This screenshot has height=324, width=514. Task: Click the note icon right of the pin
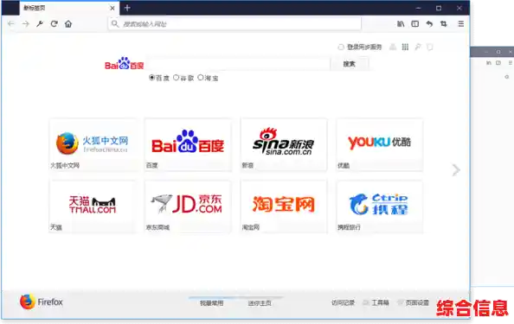[x=430, y=48]
